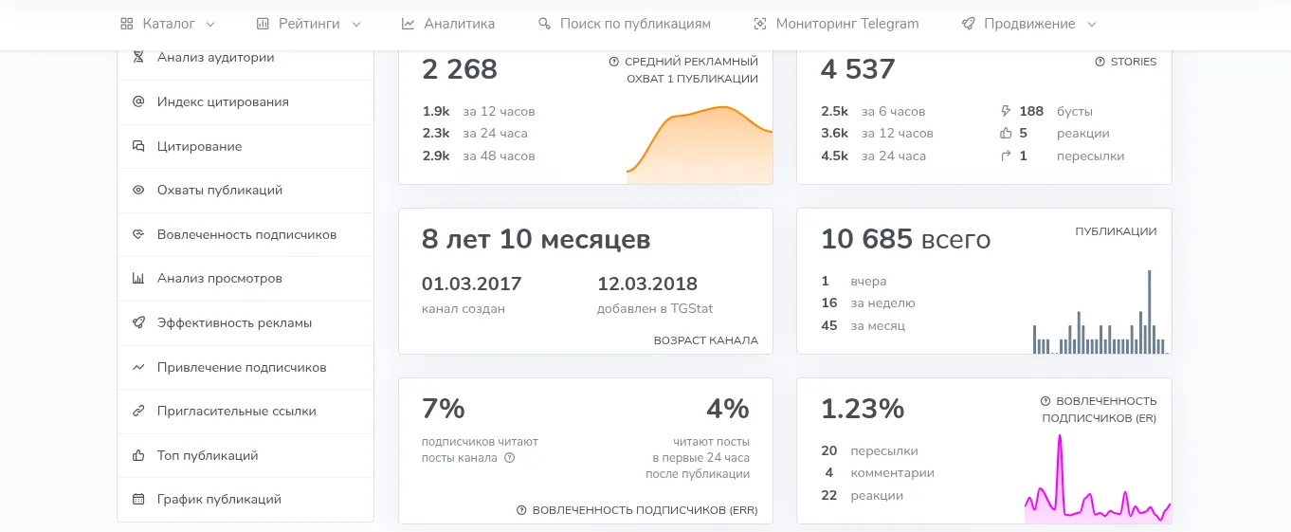Screen dimensions: 1291x532
Task: Click the forward arrow icon beside пересылки in Stories
Action: 1006,156
